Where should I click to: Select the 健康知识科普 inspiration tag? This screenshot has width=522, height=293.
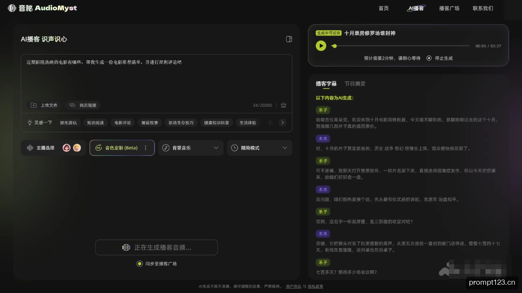(x=217, y=123)
